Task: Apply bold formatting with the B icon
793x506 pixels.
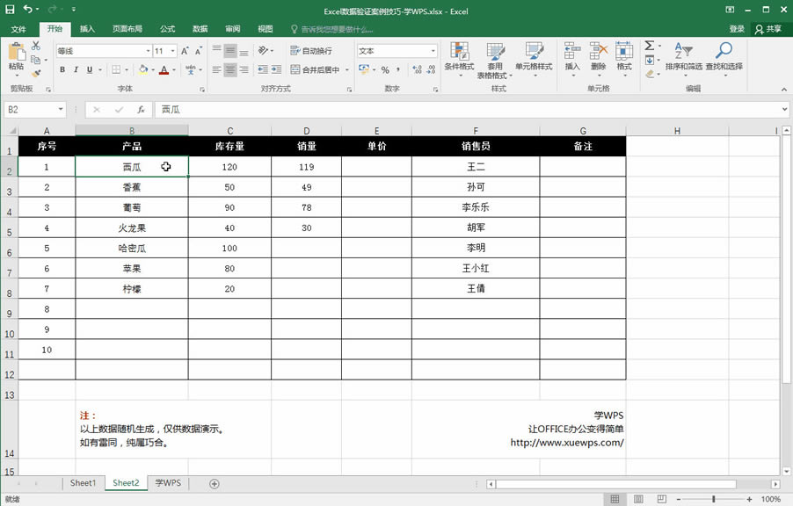Action: [x=62, y=69]
